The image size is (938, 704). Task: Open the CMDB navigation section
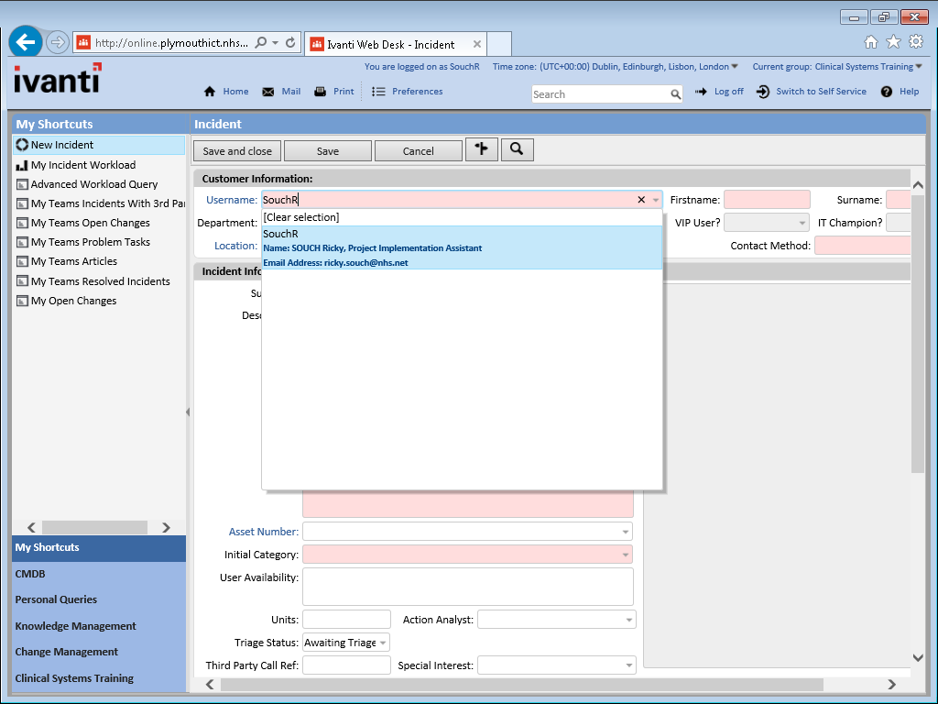click(x=99, y=574)
